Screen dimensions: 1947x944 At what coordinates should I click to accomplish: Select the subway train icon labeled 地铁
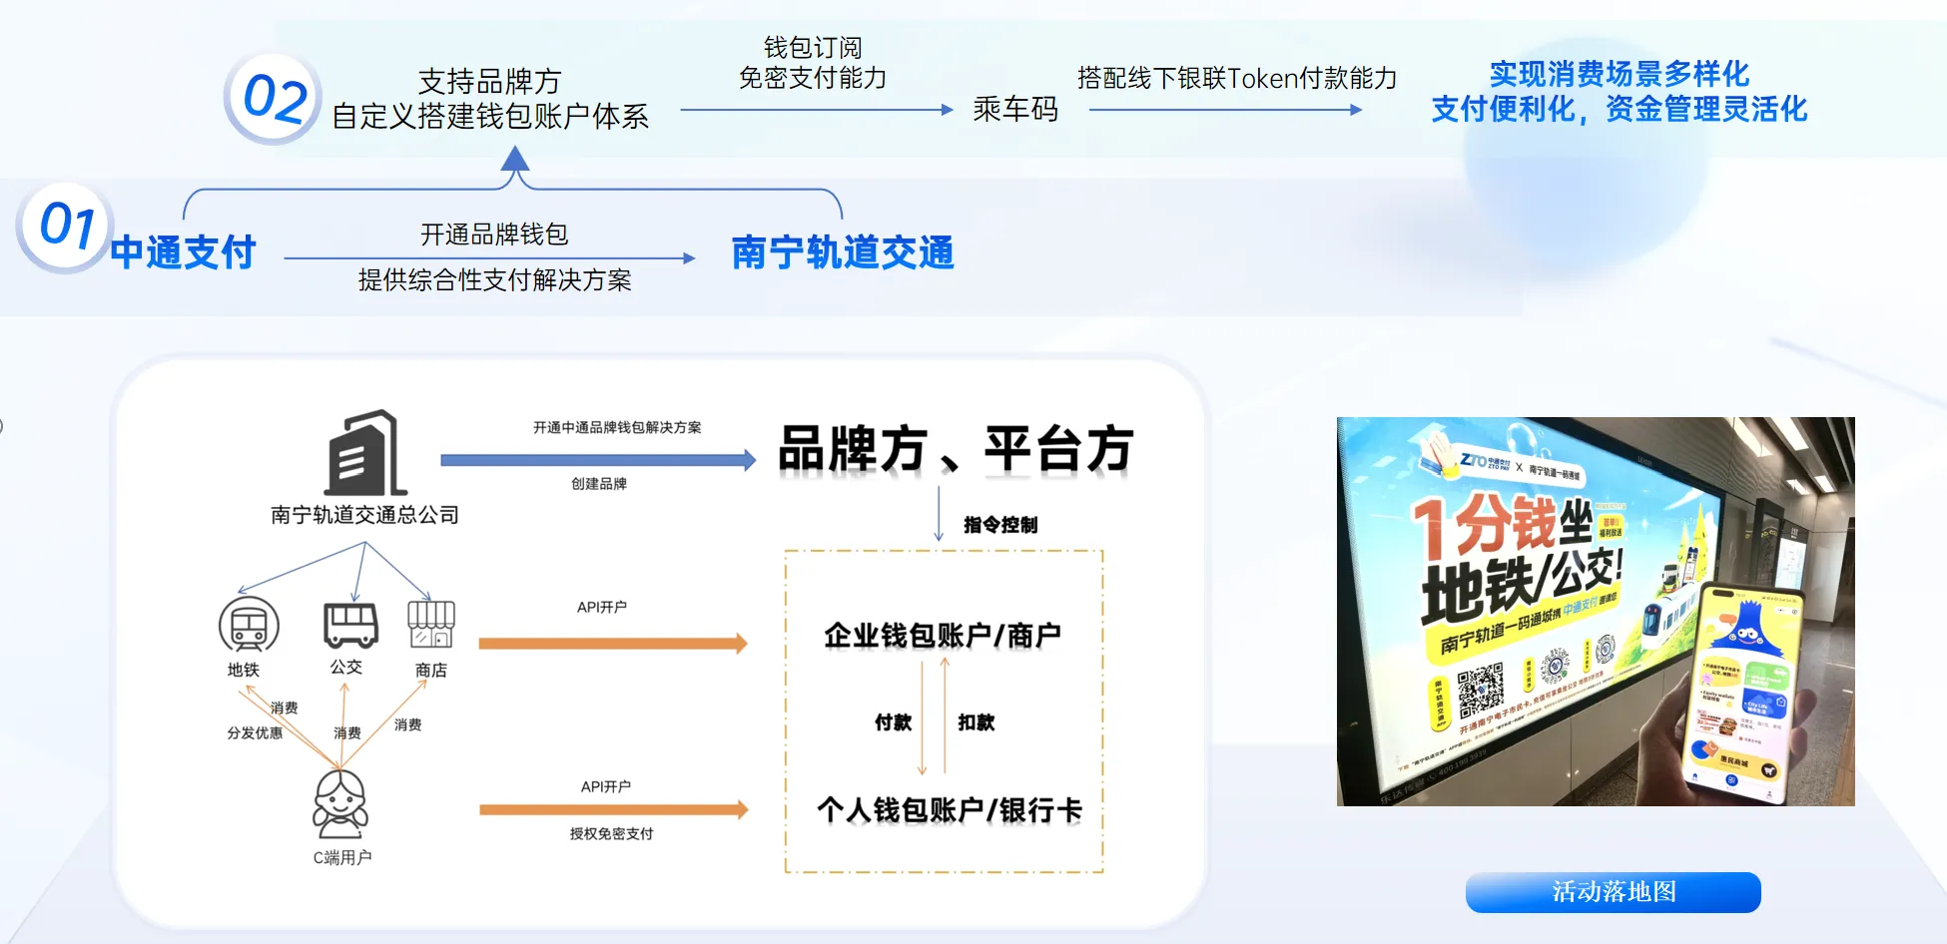(x=249, y=626)
